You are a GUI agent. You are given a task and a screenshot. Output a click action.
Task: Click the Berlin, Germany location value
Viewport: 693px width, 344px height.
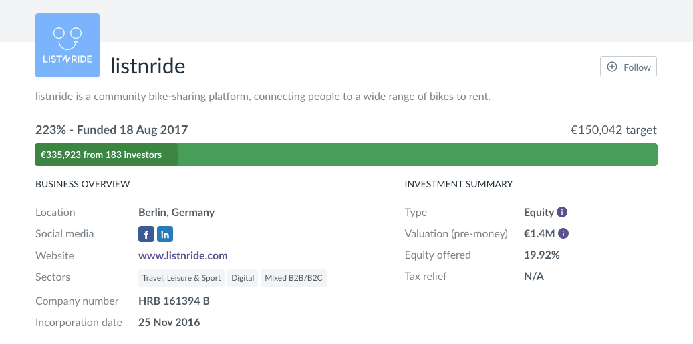(176, 213)
